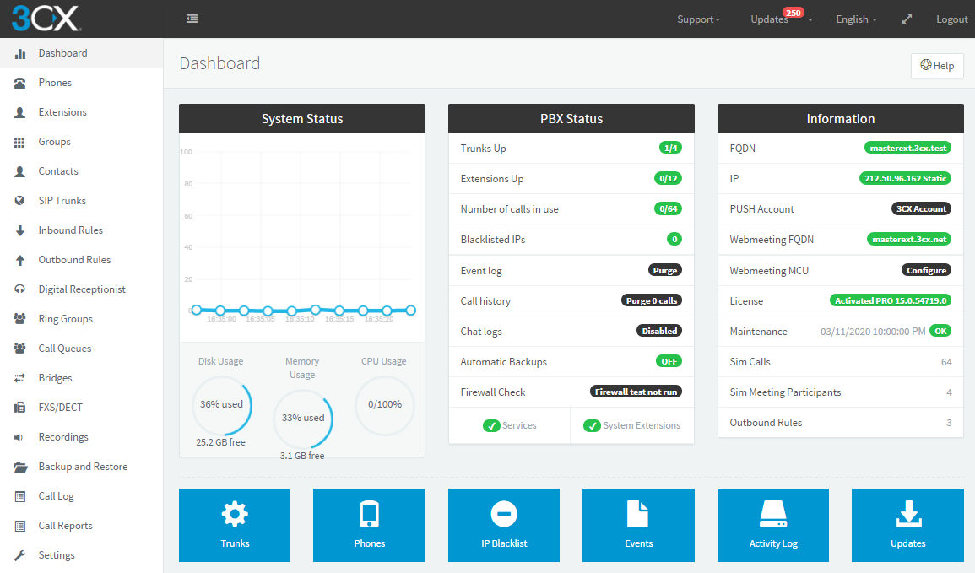Image resolution: width=975 pixels, height=573 pixels.
Task: Click the Disk Usage circular gauge
Action: 221,405
